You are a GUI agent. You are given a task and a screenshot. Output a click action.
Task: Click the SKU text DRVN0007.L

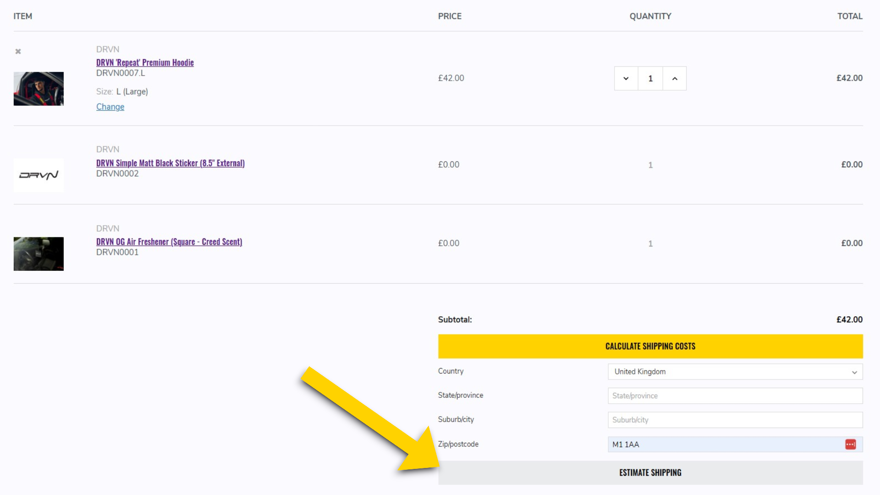(121, 73)
